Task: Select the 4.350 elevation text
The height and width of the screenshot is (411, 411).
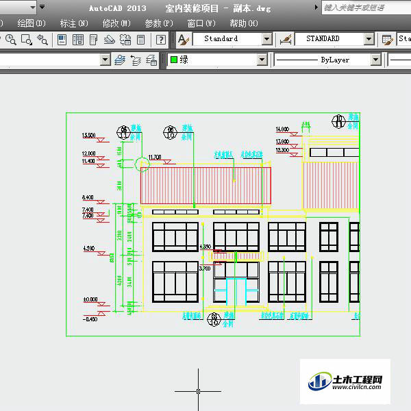Action: 205,247
